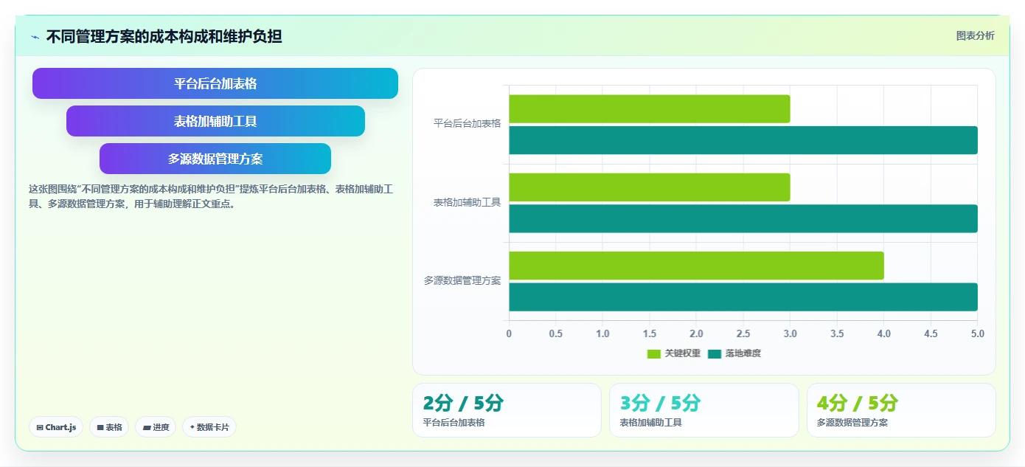Click the 平台后台加表格 y-axis label
The height and width of the screenshot is (467, 1025).
468,123
